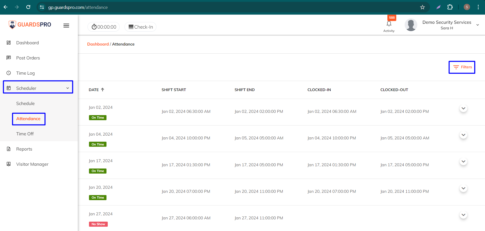This screenshot has height=231, width=485.
Task: Click clocked-in Jan 17, 2024 01:30:00 PM
Action: tap(332, 165)
